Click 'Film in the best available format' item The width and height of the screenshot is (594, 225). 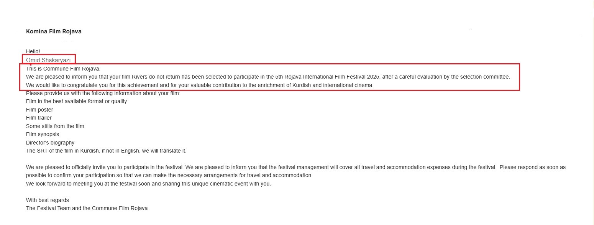[x=76, y=102]
